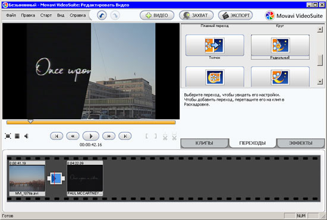Click the Готов status text
Viewport: 327px width, 220px height.
[8, 216]
